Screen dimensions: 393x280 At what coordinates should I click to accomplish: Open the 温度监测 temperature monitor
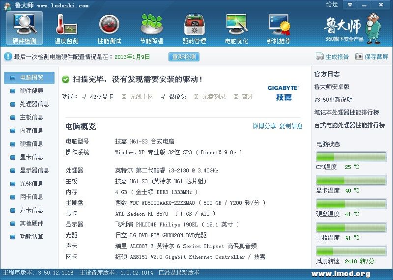coord(66,28)
